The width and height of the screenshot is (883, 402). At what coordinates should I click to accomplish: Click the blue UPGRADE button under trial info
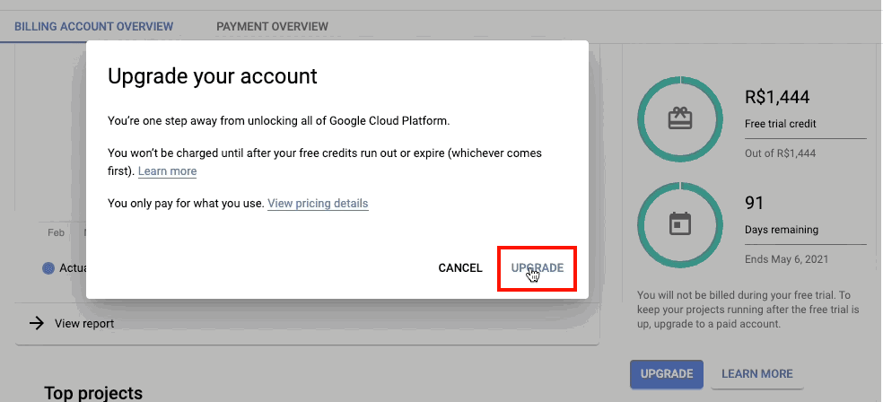[x=667, y=374]
